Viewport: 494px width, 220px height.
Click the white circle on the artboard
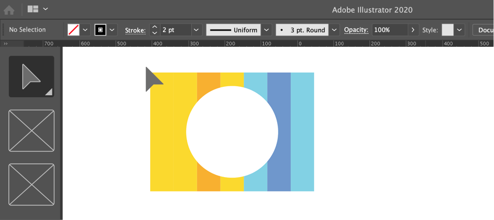232,132
